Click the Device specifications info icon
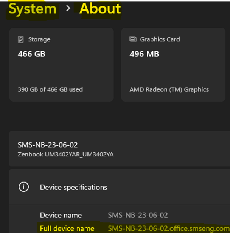Screen dimensions: 230x233 pos(24,187)
